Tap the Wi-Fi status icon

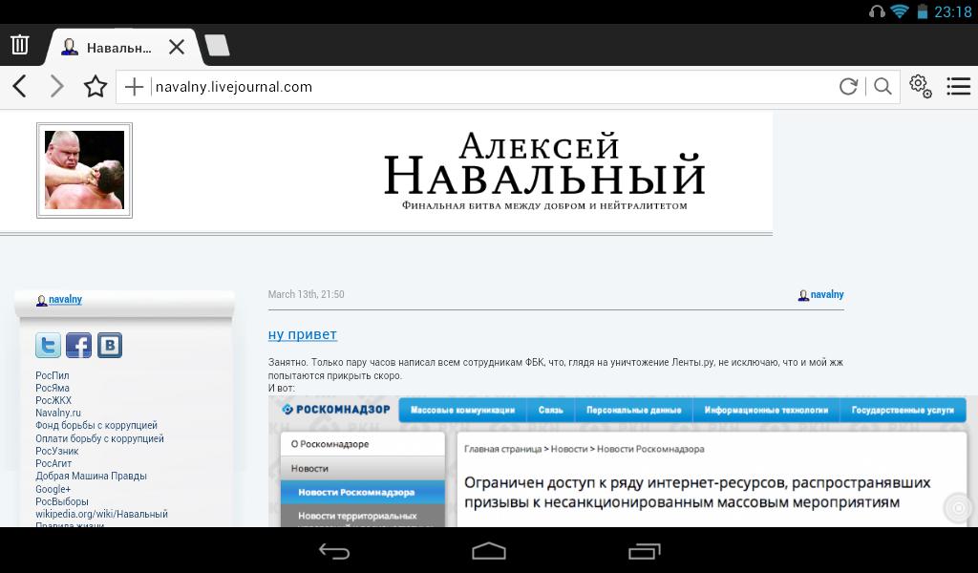pyautogui.click(x=899, y=11)
